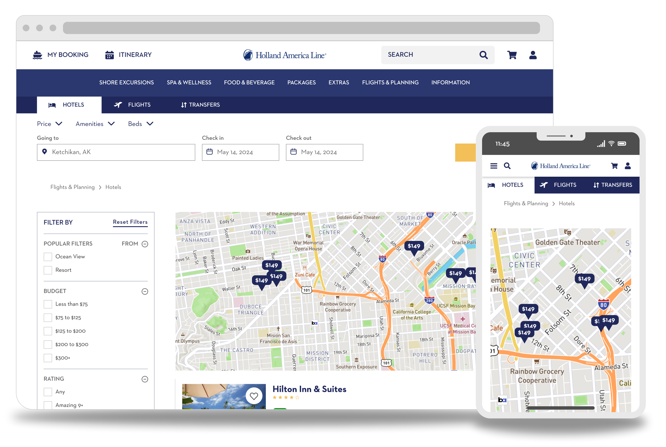Open Packages menu
The width and height of the screenshot is (666, 447).
(301, 82)
